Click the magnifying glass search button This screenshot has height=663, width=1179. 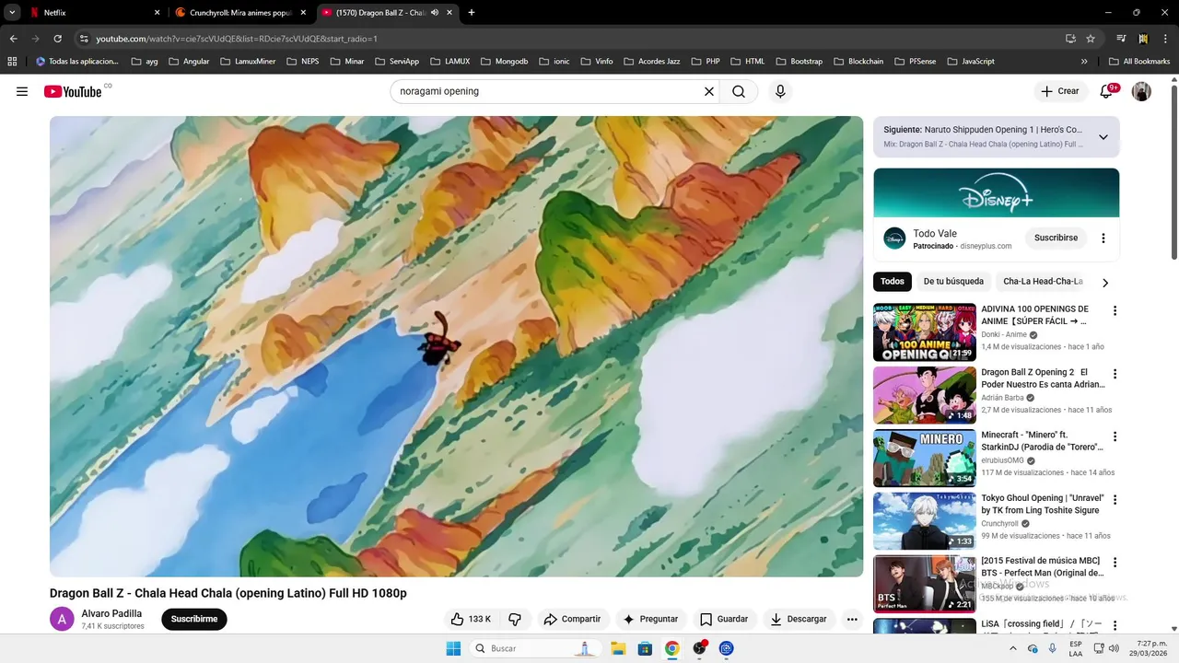pos(739,91)
